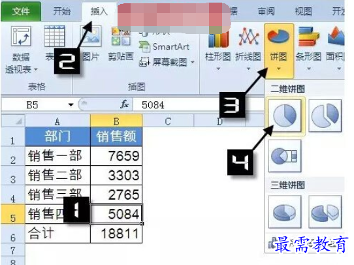
Task: Select the total cell 18811
Action: point(116,234)
